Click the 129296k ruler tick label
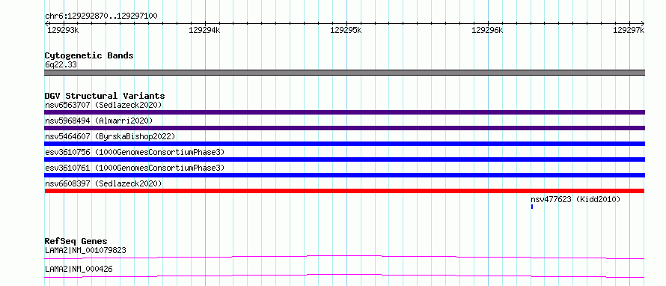Image resolution: width=666 pixels, height=286 pixels. 488,30
